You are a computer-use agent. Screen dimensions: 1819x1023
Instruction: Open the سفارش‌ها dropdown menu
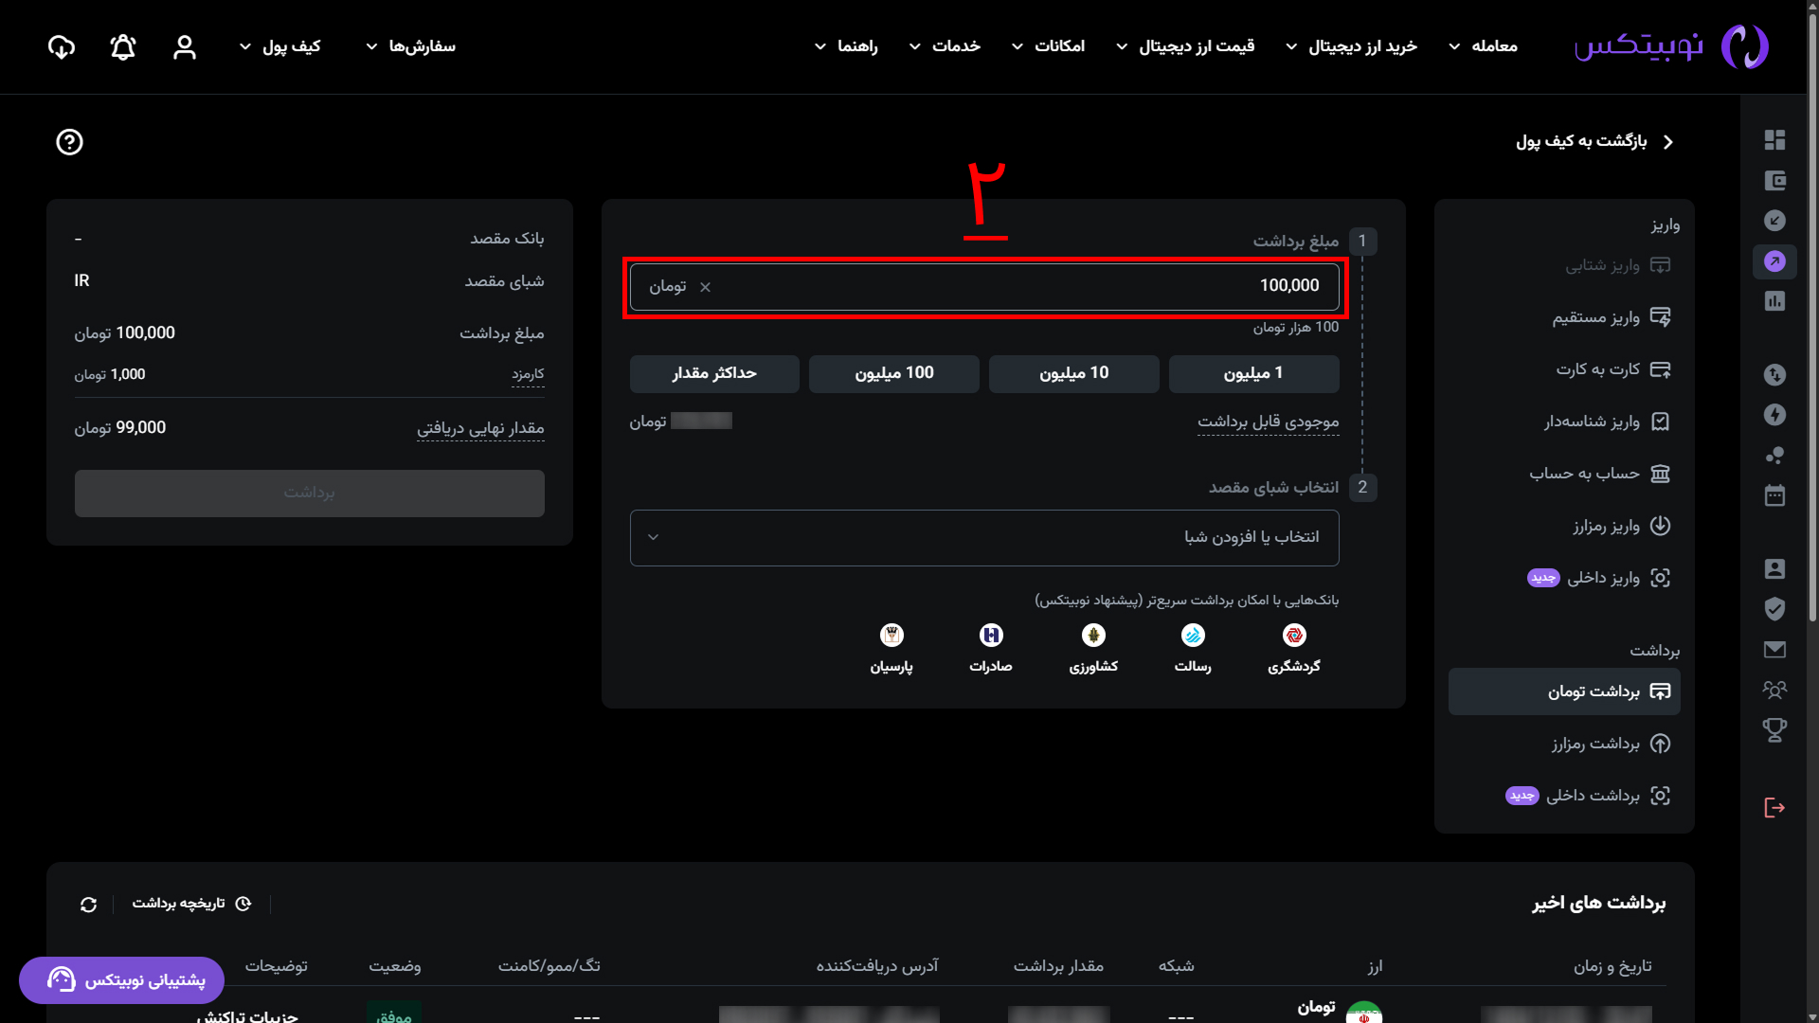pyautogui.click(x=411, y=46)
